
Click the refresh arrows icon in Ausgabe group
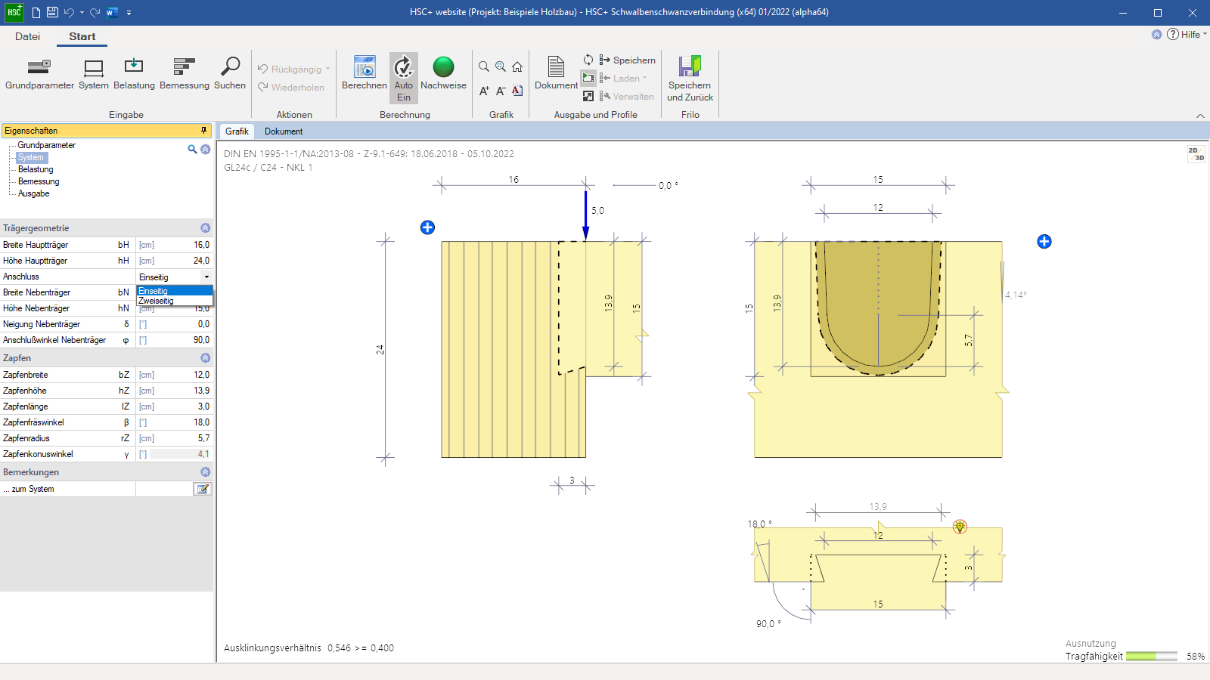pos(588,60)
